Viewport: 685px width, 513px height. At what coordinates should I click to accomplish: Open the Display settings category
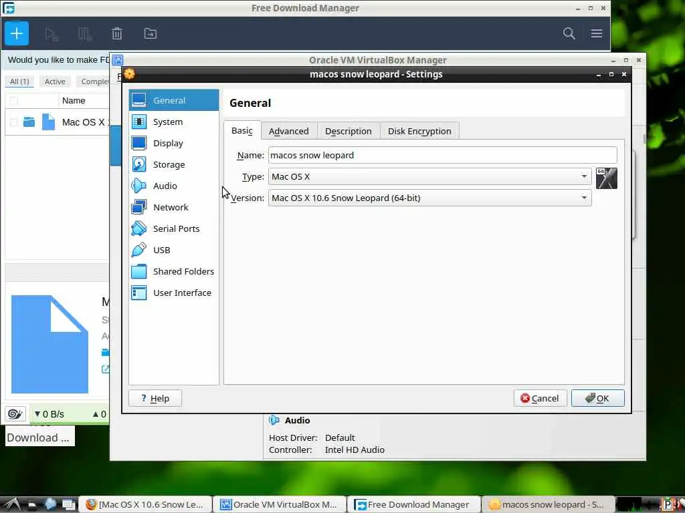(173, 143)
